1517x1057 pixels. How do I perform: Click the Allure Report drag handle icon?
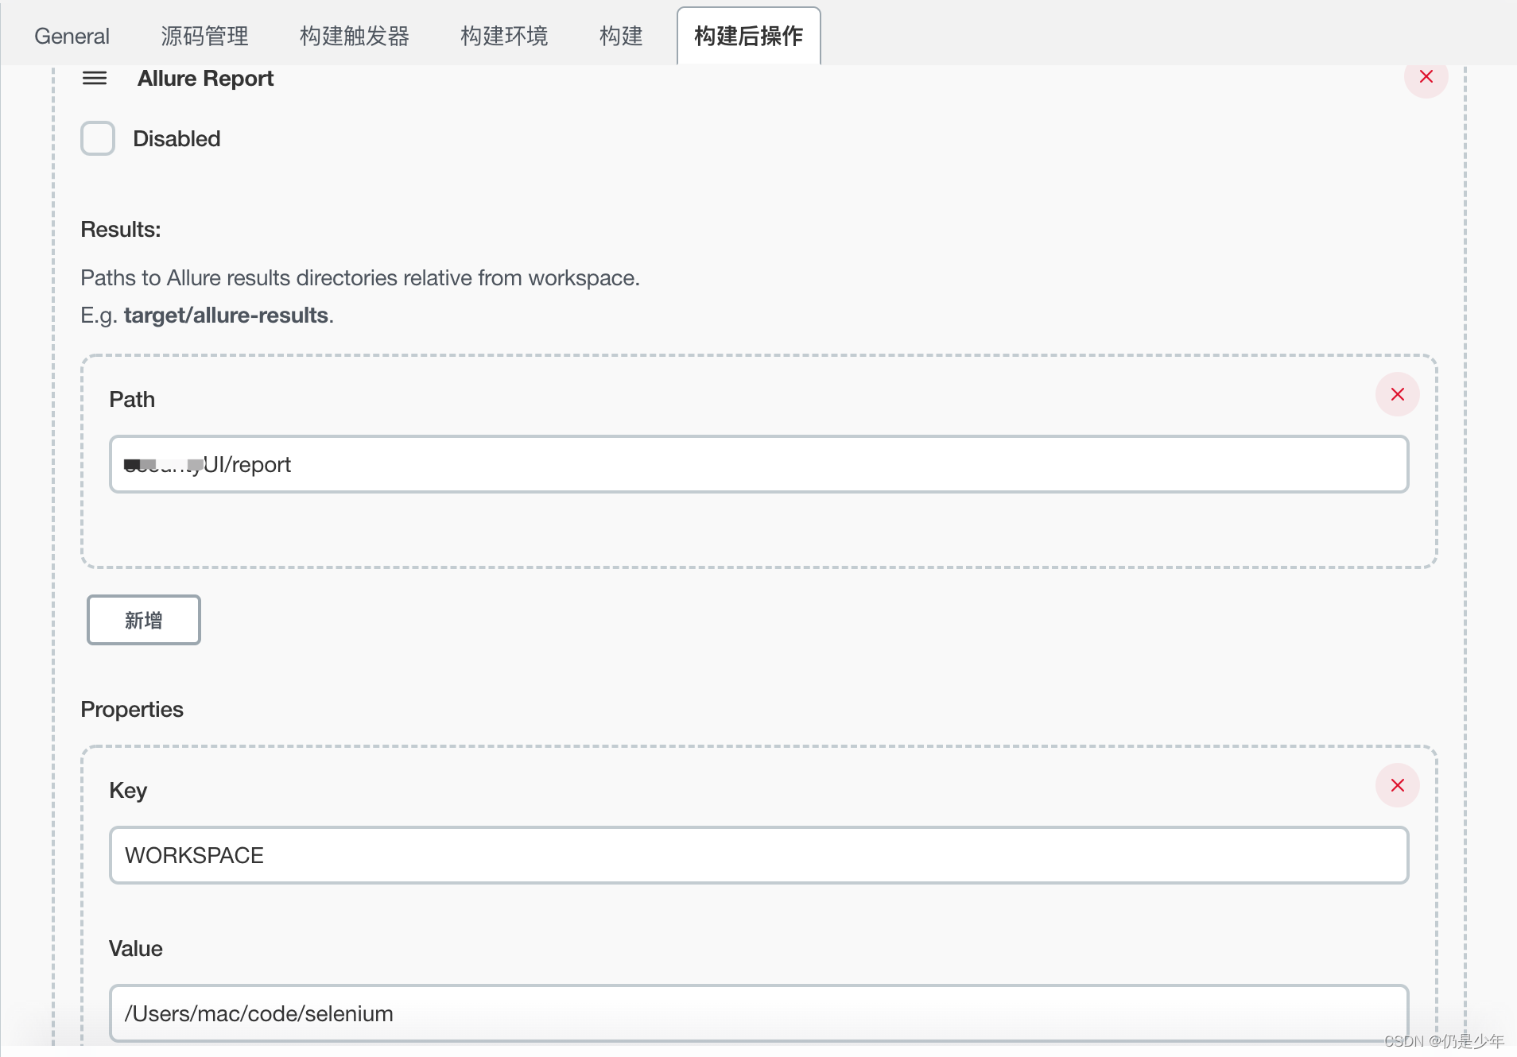click(95, 78)
